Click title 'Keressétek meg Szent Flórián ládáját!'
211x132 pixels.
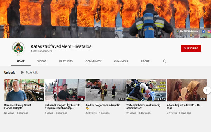(18, 107)
